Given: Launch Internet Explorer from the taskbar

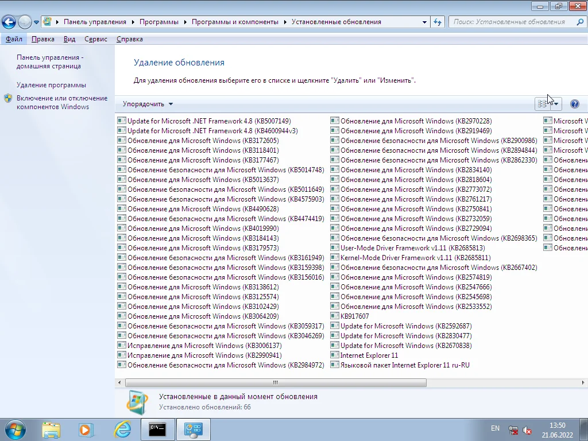Looking at the screenshot, I should (122, 430).
